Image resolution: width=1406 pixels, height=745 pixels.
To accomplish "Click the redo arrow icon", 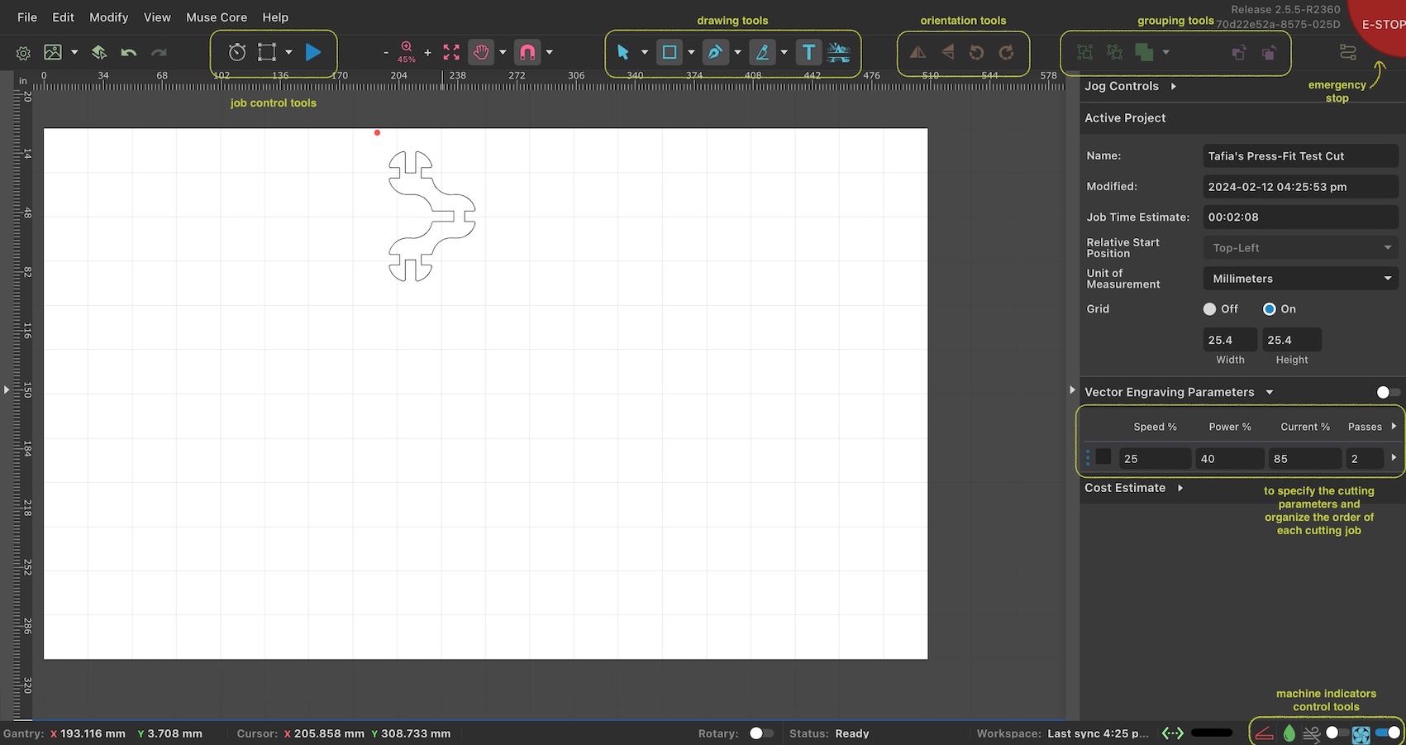I will tap(159, 52).
